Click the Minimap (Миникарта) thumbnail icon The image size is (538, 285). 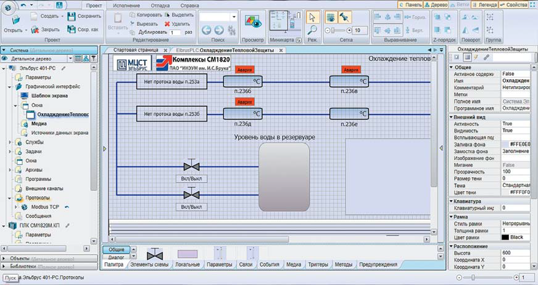285,23
